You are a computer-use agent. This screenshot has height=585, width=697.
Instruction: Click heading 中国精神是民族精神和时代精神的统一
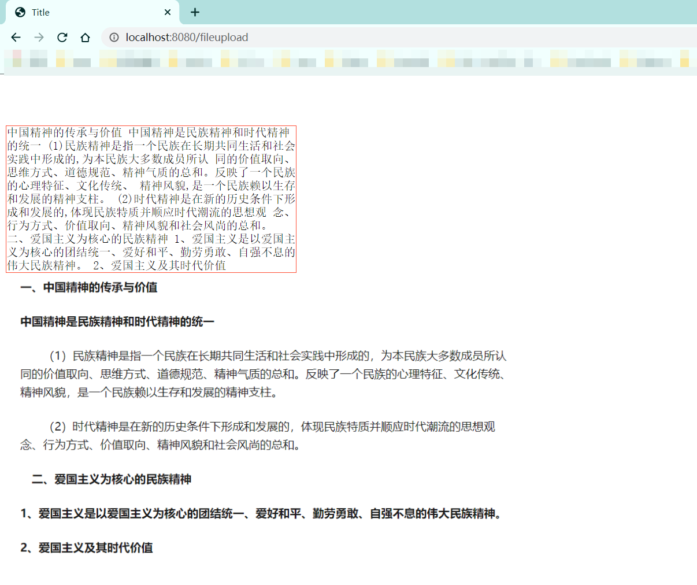(x=117, y=321)
